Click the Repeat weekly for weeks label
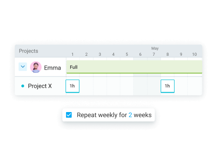The image size is (217, 166). pyautogui.click(x=114, y=115)
